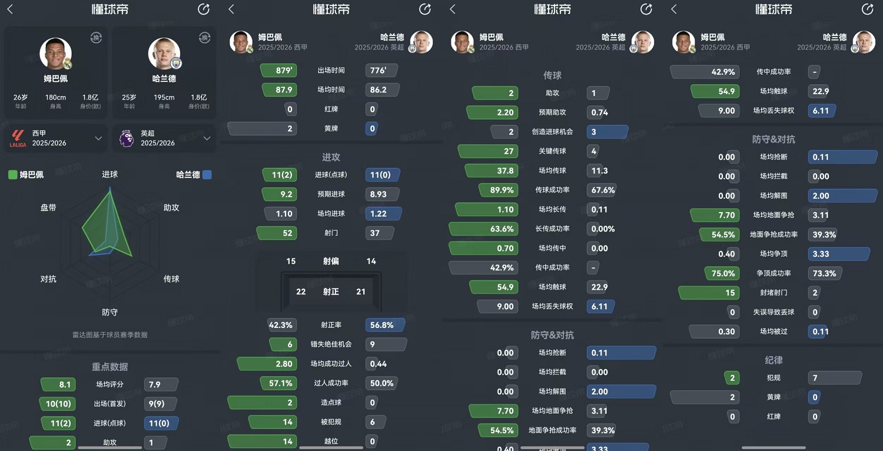Click Haaland's 56.8% 射正率 stat bar
The width and height of the screenshot is (883, 451).
385,324
